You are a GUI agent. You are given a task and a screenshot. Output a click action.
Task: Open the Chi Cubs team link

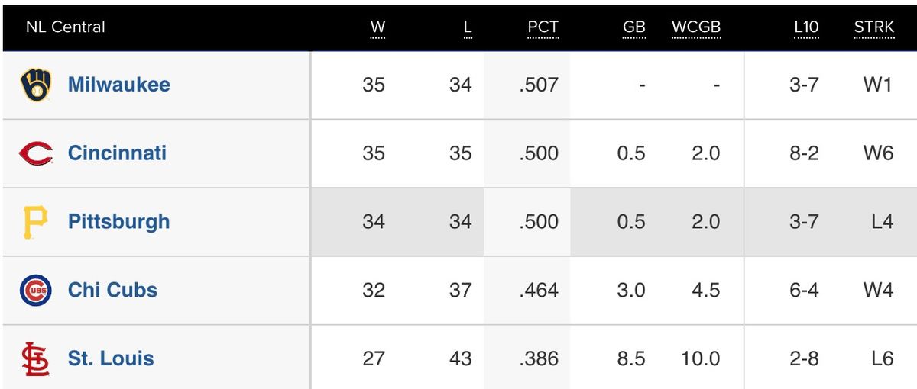pyautogui.click(x=112, y=291)
